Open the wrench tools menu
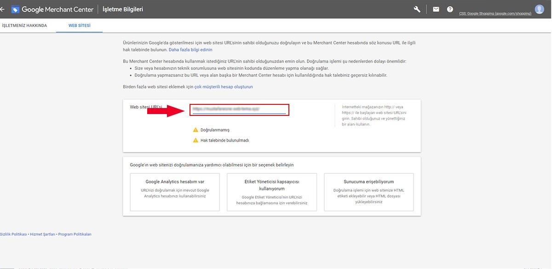This screenshot has width=552, height=269. tap(417, 9)
